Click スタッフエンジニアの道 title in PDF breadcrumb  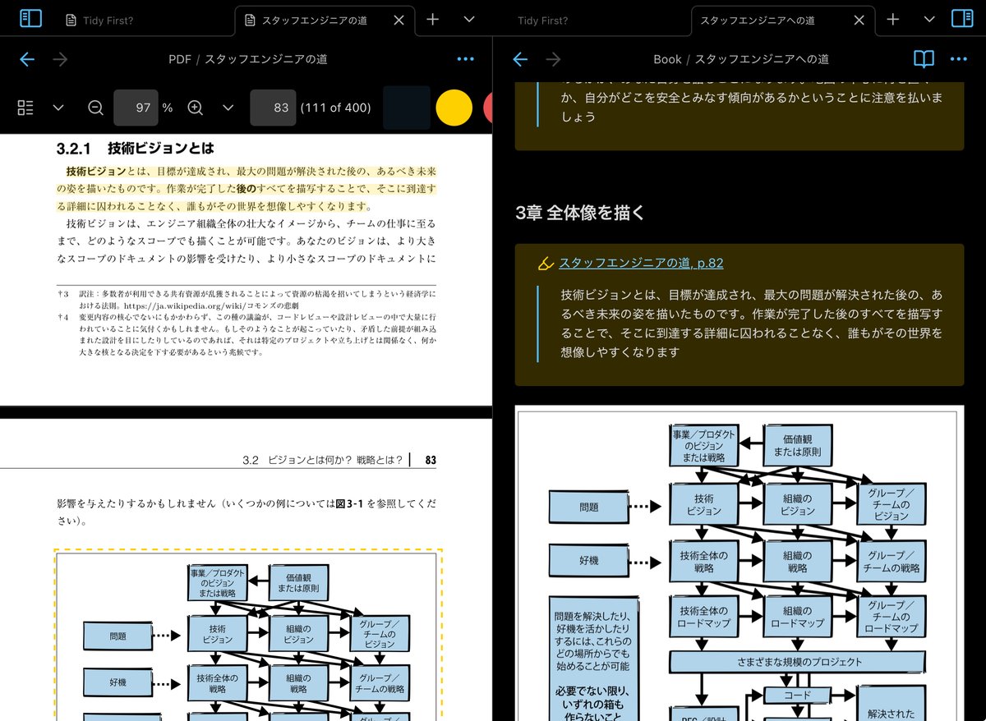coord(266,59)
